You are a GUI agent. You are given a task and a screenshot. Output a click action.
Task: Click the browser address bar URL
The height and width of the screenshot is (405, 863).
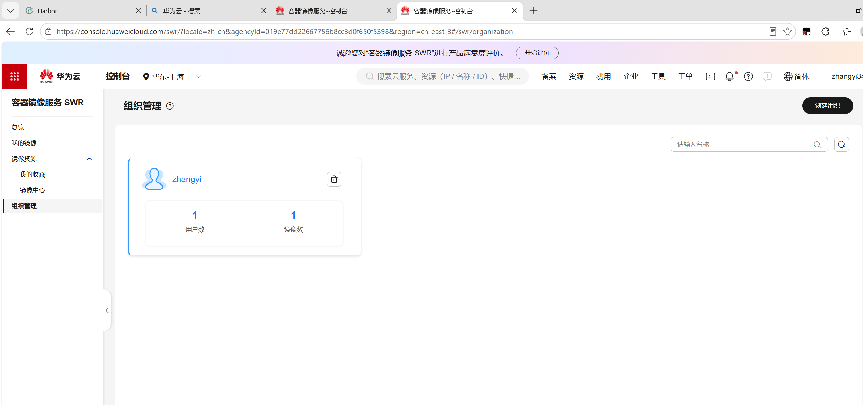pyautogui.click(x=285, y=31)
